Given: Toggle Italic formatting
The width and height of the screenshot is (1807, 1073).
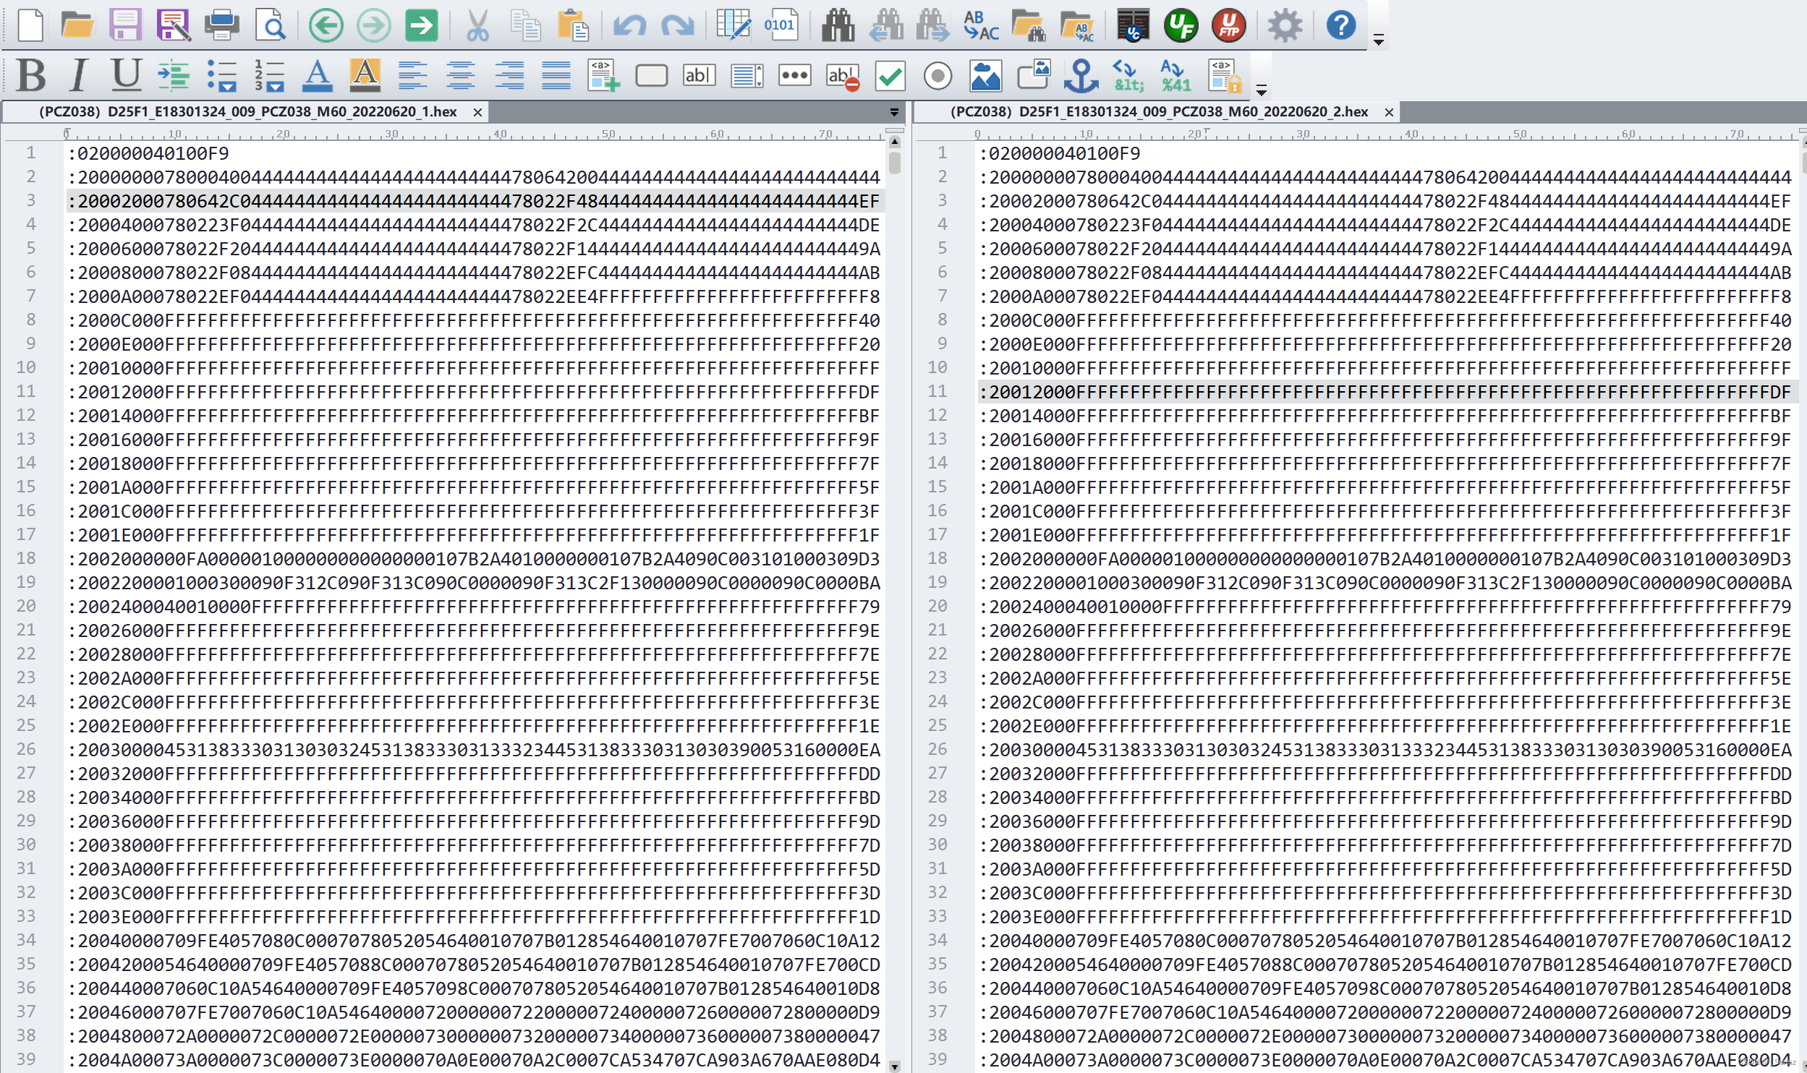Looking at the screenshot, I should click(78, 75).
